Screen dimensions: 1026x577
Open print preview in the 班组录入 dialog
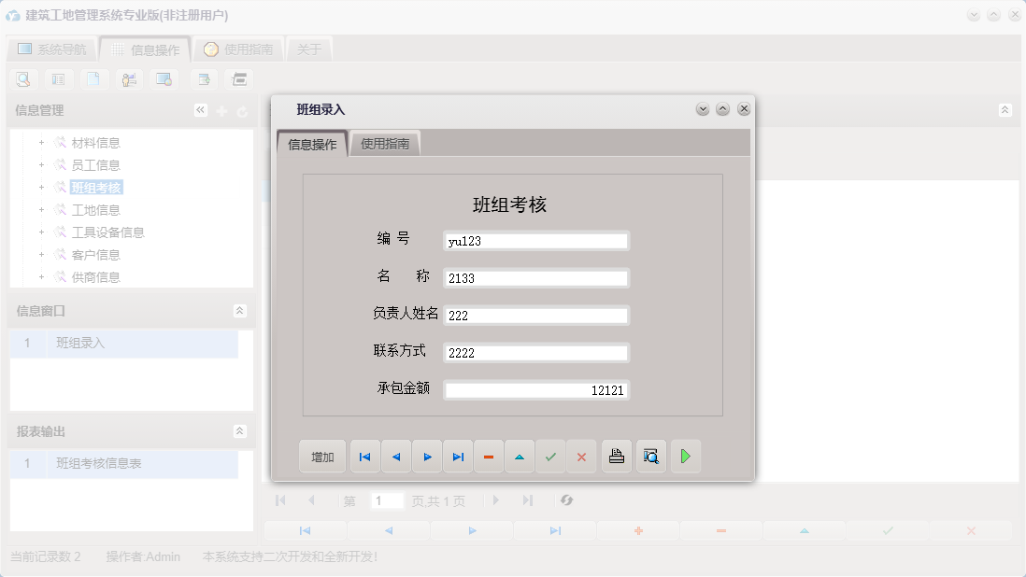tap(650, 456)
